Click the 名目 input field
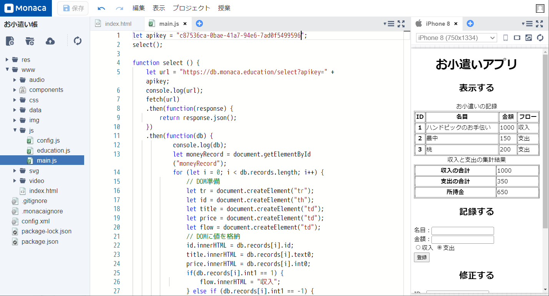Viewport: 549px width, 296px height. click(x=463, y=231)
